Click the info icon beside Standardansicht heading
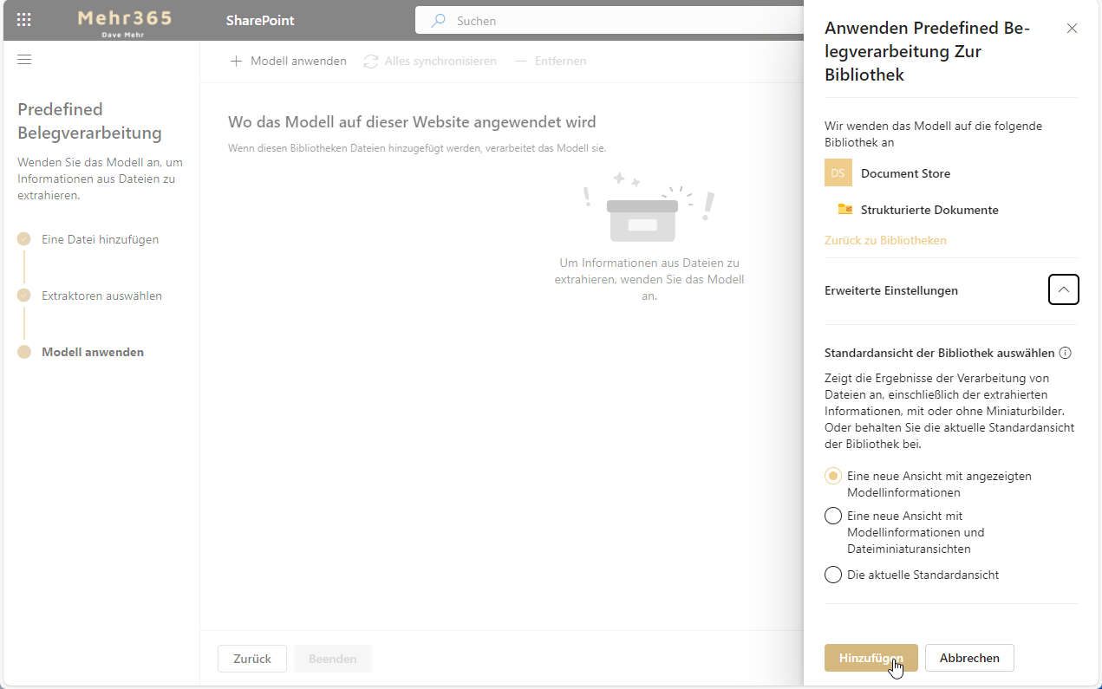The image size is (1102, 689). (x=1066, y=353)
